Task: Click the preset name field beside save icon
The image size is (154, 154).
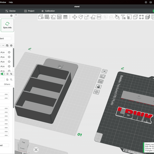Action: [x=2, y=80]
